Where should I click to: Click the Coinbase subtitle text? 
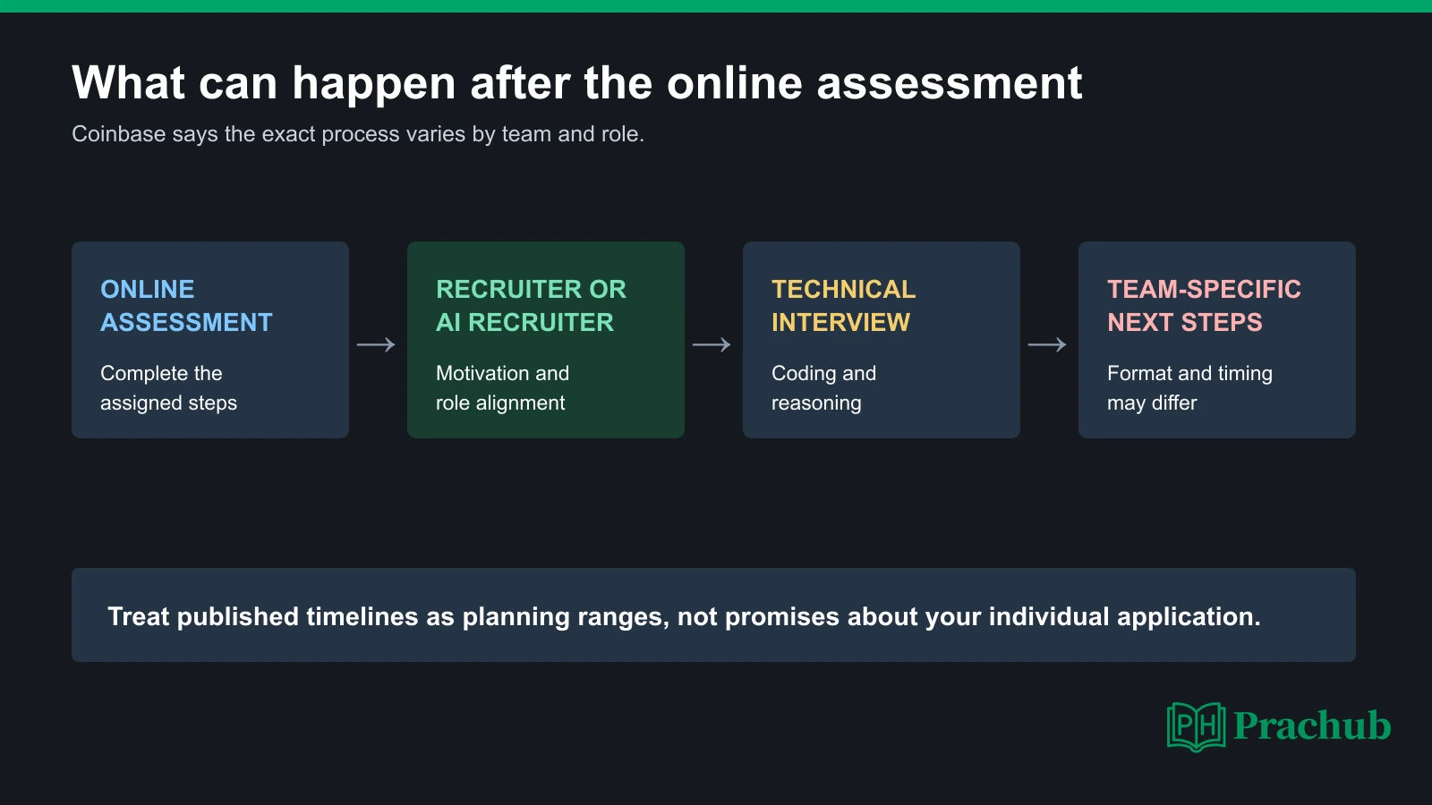[358, 134]
